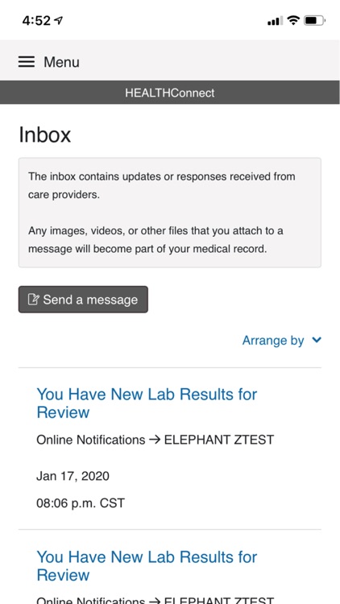Screen dimensions: 340x604
Task: Click the Arrange by chevron arrow
Action: coord(317,340)
